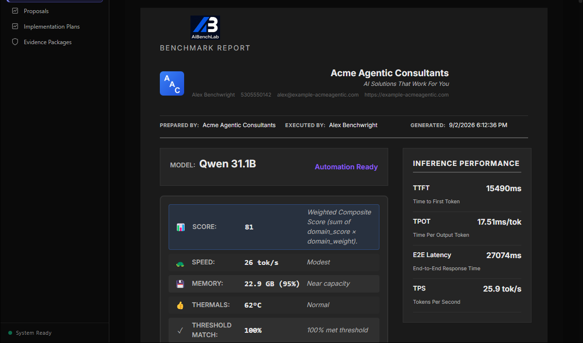The width and height of the screenshot is (583, 343).
Task: Click the AI Solutions That Work For You tagline
Action: pyautogui.click(x=406, y=84)
